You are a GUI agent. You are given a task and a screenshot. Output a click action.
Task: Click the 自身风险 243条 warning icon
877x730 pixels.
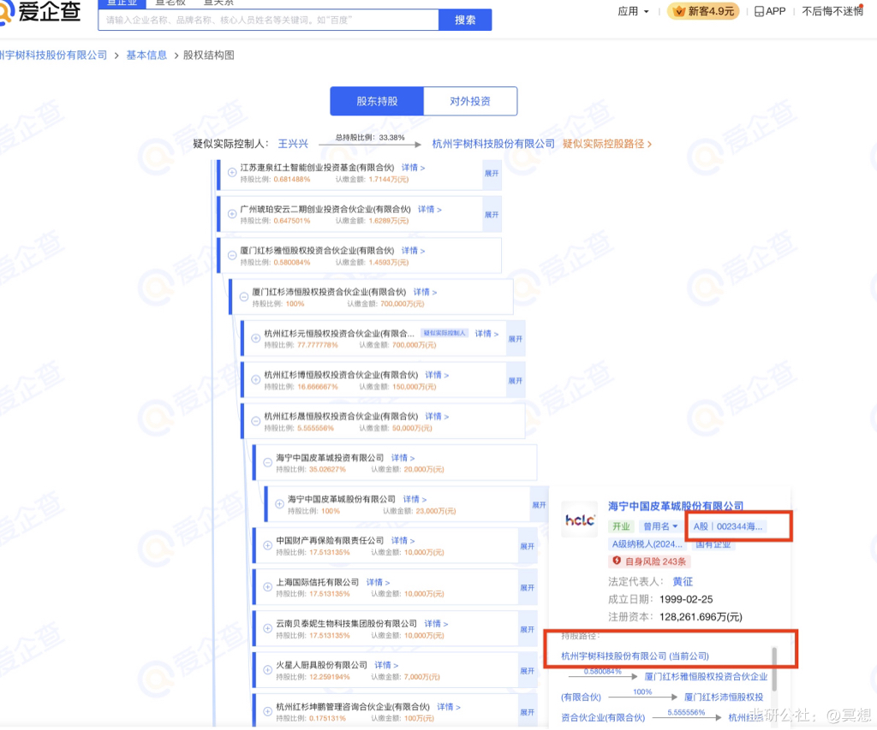point(617,561)
